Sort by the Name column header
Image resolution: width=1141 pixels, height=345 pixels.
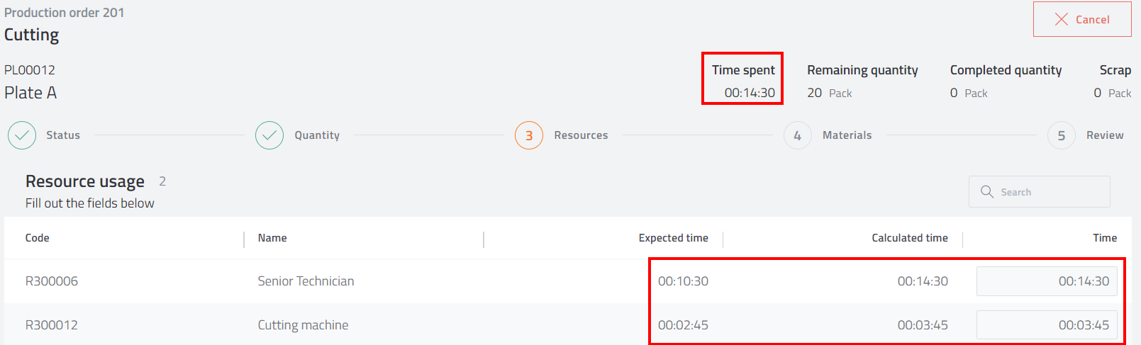(x=272, y=238)
